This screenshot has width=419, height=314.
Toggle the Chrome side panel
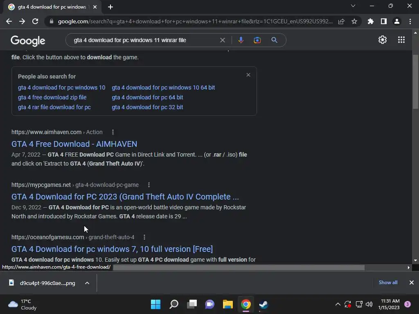pyautogui.click(x=384, y=21)
